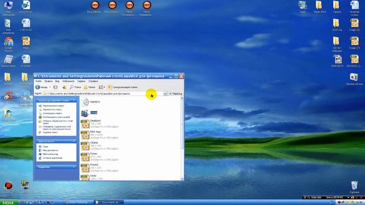Launch Google Chrome from desktop
This screenshot has width=365, height=205.
(x=9, y=44)
